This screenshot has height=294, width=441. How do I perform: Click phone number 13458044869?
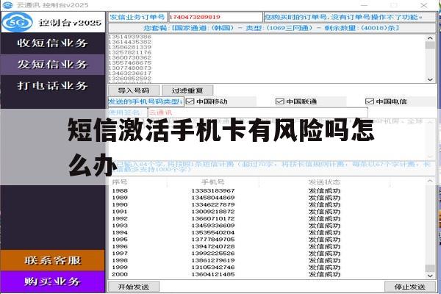point(213,198)
